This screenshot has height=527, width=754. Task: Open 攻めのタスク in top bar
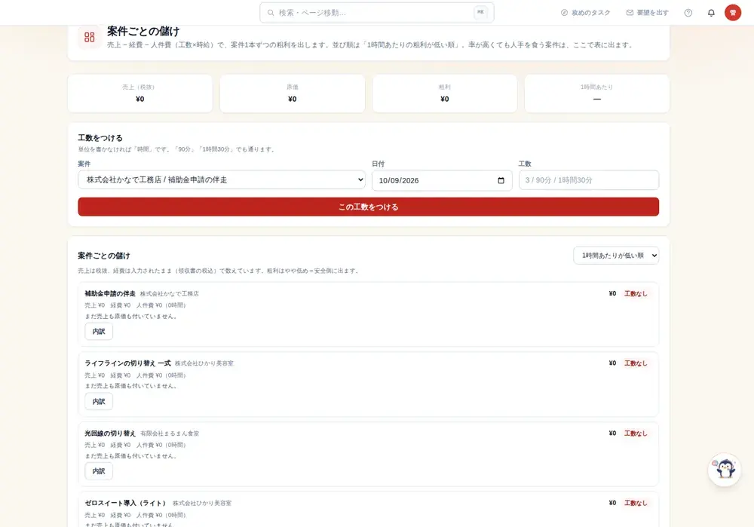pyautogui.click(x=585, y=13)
